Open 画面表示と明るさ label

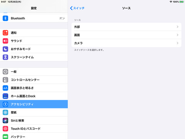click(22, 88)
